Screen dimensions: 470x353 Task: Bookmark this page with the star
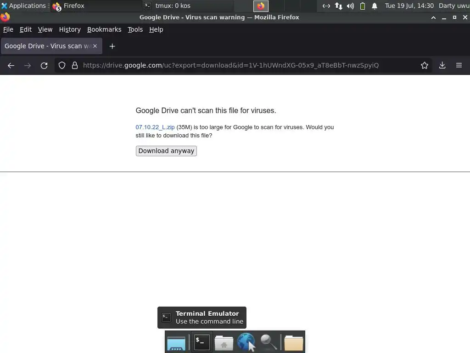[425, 65]
